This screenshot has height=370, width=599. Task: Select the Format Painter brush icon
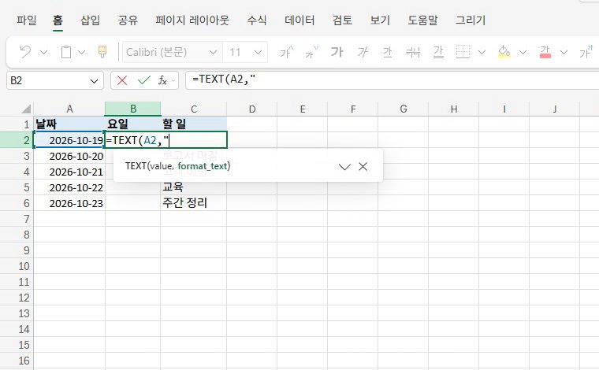102,51
